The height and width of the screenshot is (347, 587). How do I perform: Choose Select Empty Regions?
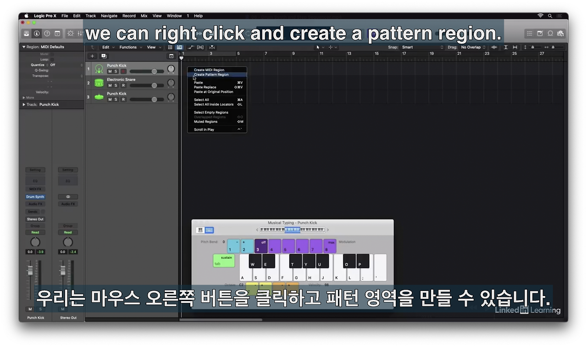click(x=217, y=112)
